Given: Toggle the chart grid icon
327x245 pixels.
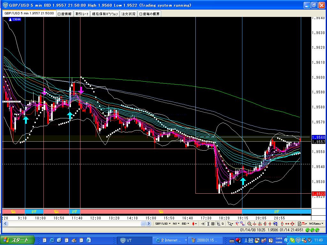Looking at the screenshot, I should (x=213, y=224).
